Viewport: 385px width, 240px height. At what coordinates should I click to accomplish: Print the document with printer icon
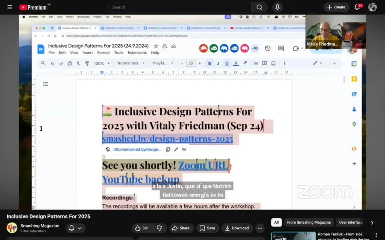click(70, 63)
